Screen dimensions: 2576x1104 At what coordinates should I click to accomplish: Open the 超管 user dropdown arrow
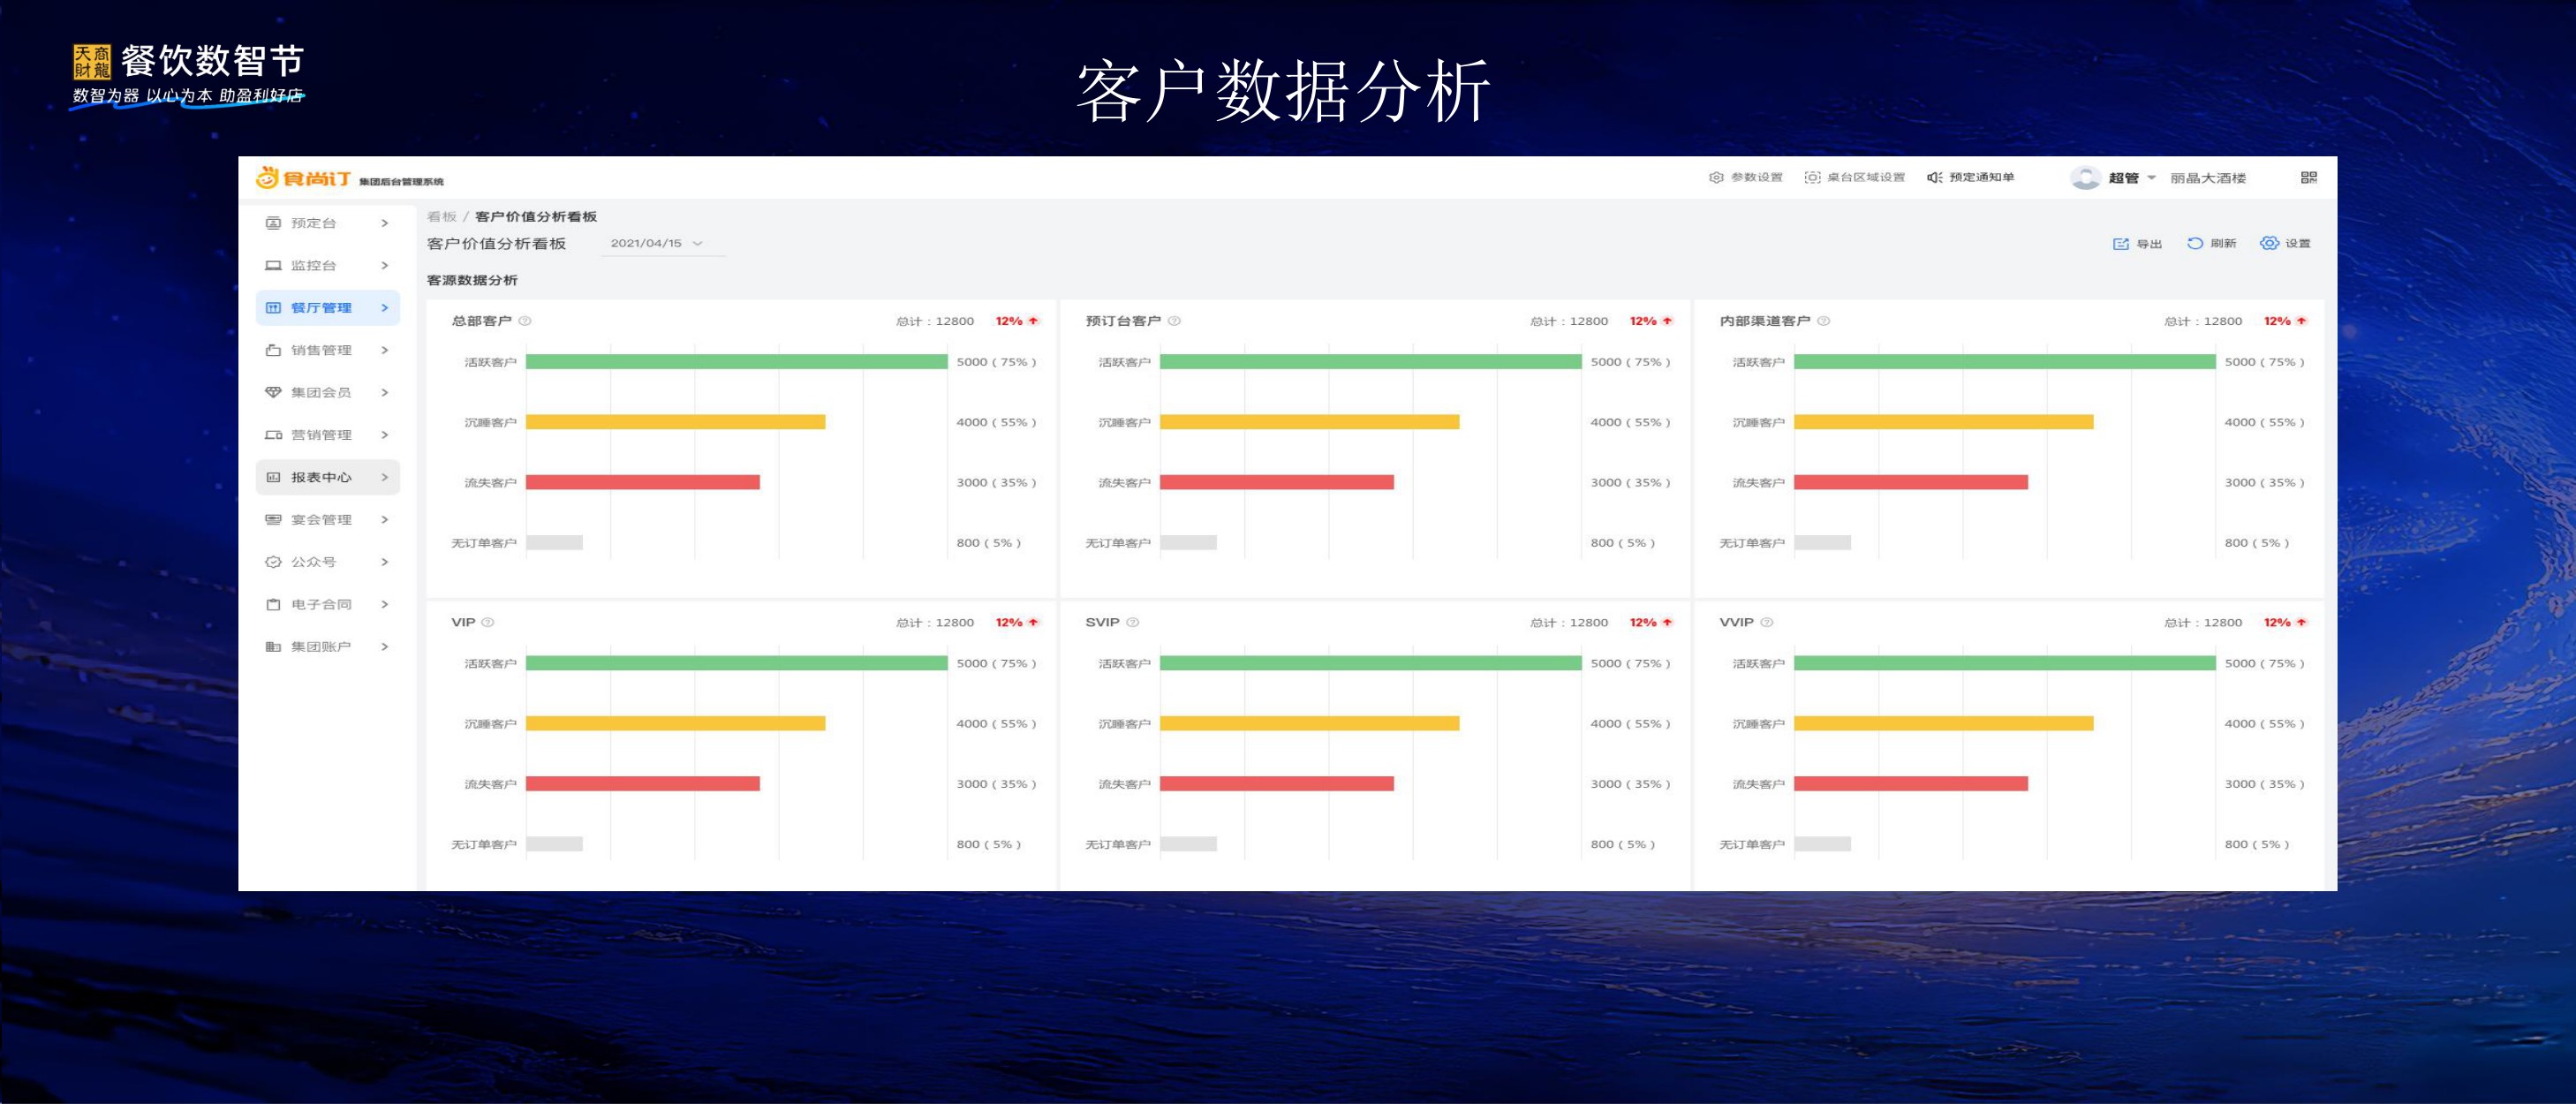click(2151, 177)
